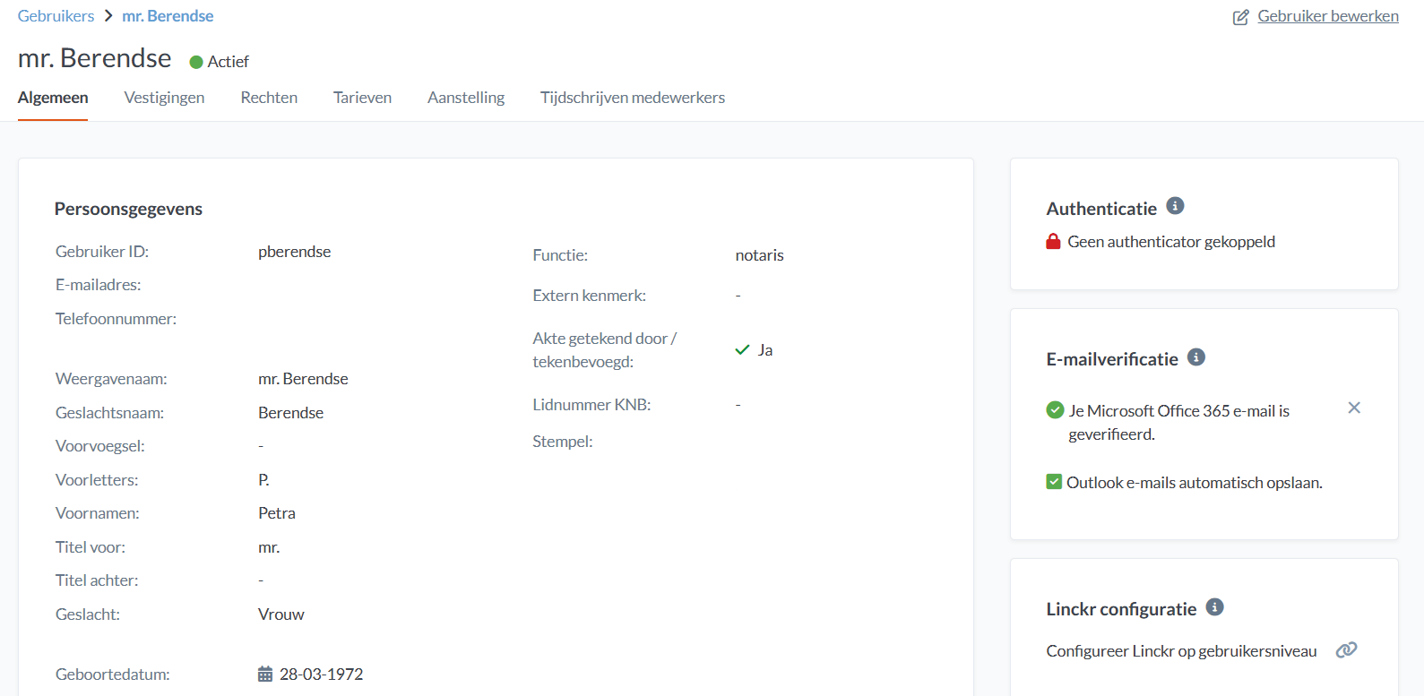Click the Linckr chain link icon
Screen dimensions: 1424x696
pyautogui.click(x=1346, y=650)
